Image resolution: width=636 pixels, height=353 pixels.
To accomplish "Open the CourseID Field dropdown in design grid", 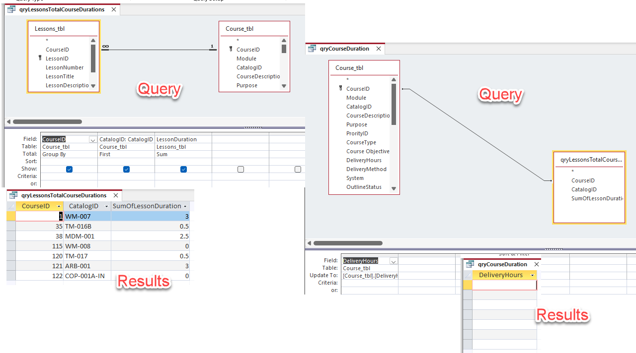I will pos(93,140).
